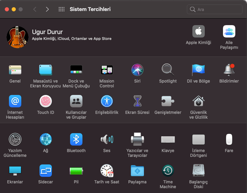Viewport: 247px width, 193px height.
Task: Open Sidecar preferences
Action: click(46, 171)
